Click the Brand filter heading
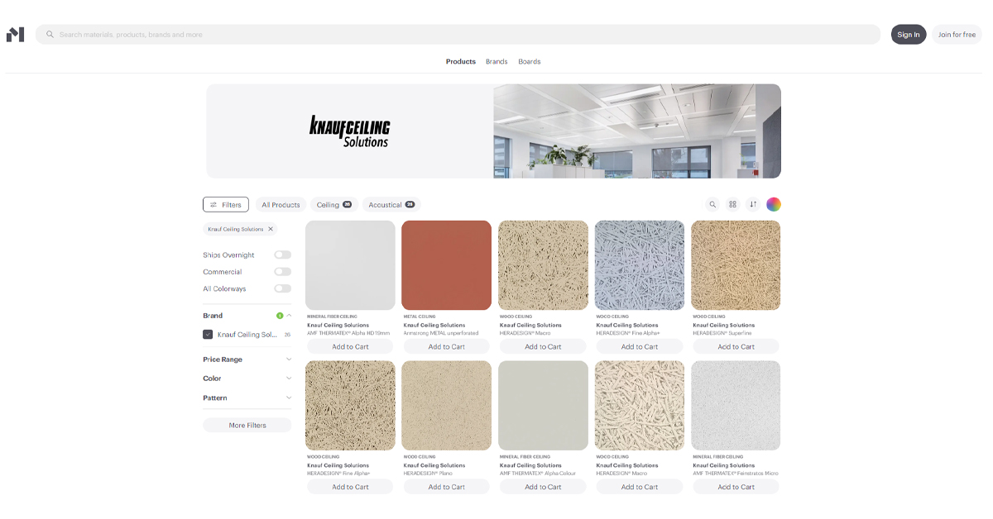 (x=213, y=316)
